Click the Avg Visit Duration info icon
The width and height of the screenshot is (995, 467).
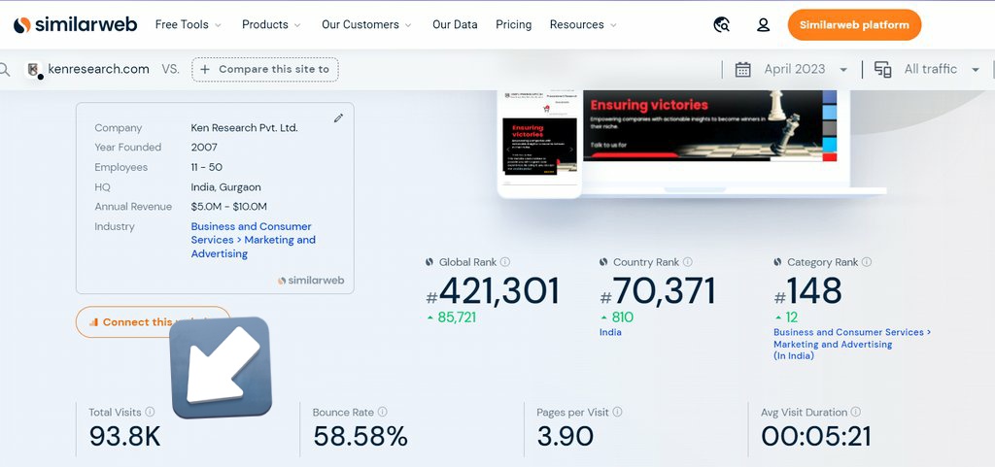click(856, 412)
